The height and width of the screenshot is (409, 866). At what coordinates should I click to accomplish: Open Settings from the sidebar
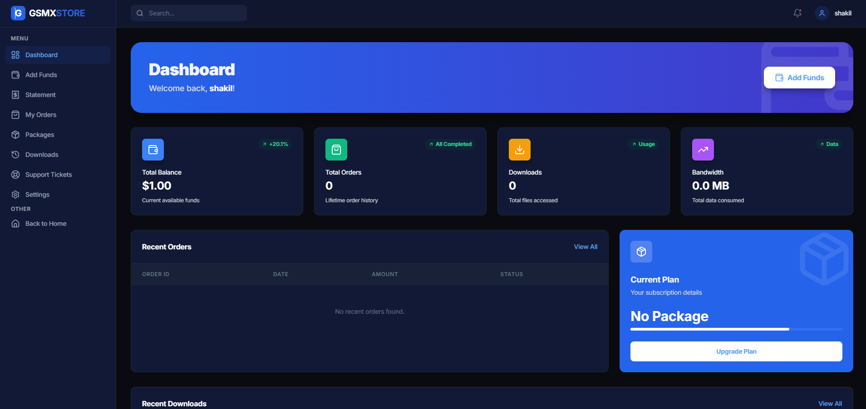coord(37,195)
